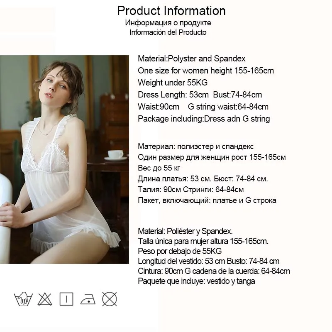Viewport: 332px width, 332px height.
Task: Click the drip dry square icon
Action: 66,299
